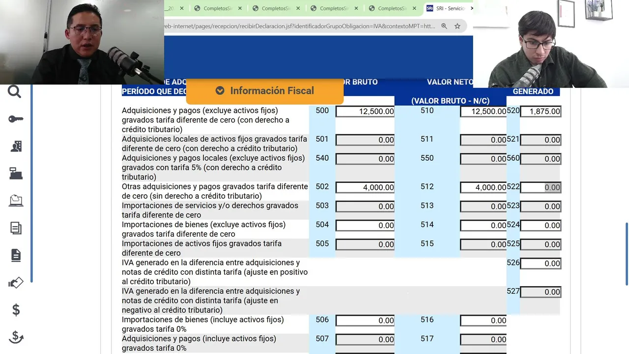Screen dimensions: 629x354
Task: Select field 501 gross value input
Action: (x=365, y=140)
